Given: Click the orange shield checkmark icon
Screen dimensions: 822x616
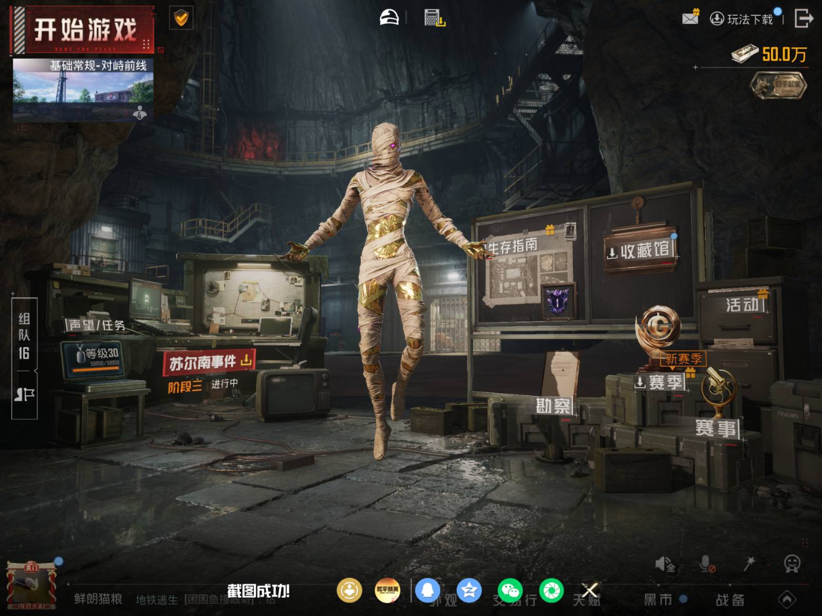Looking at the screenshot, I should pyautogui.click(x=181, y=18).
